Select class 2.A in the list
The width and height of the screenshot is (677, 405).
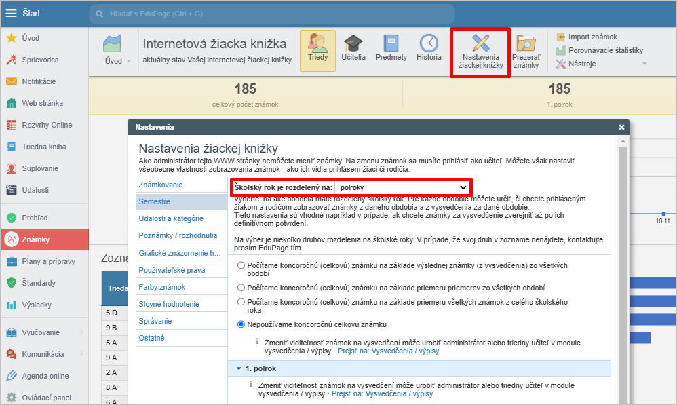112,372
